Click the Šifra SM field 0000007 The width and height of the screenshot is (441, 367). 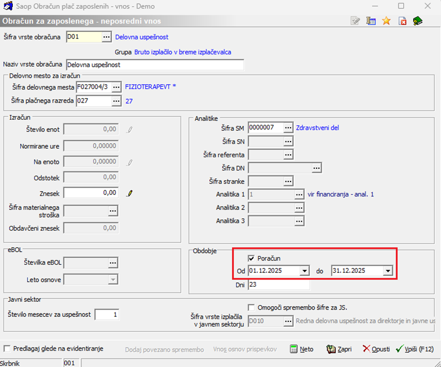coord(266,128)
